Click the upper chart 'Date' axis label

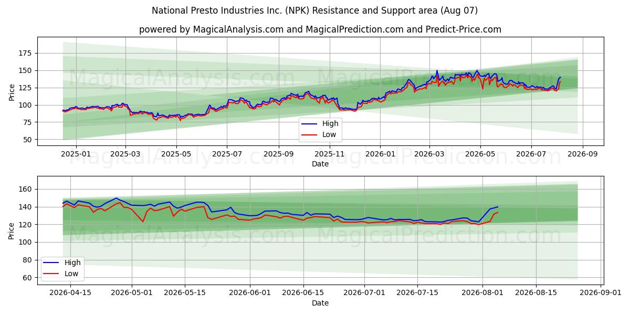click(320, 164)
